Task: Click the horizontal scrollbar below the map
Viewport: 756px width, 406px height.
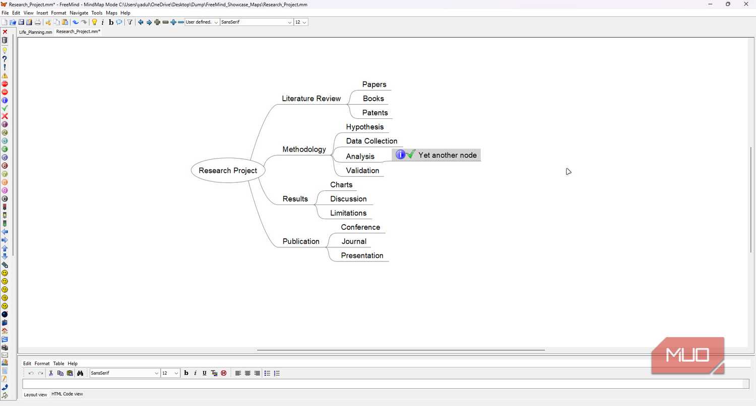Action: point(401,350)
